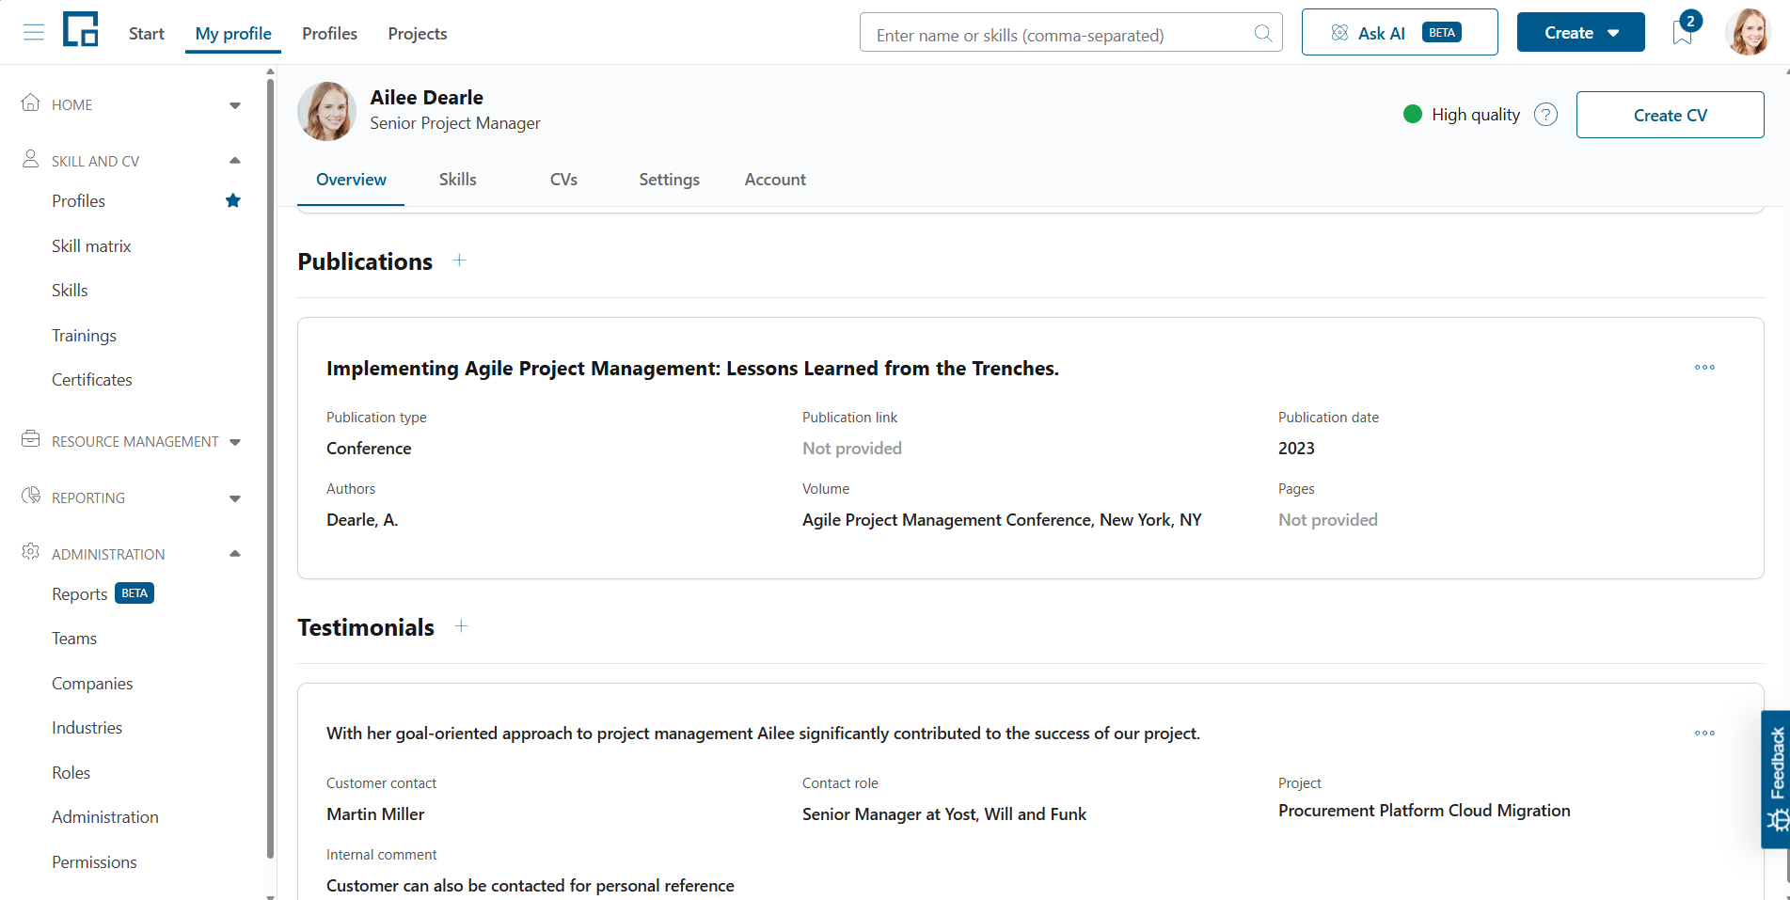Go to Projects in top navigation
This screenshot has width=1790, height=900.
(x=417, y=34)
